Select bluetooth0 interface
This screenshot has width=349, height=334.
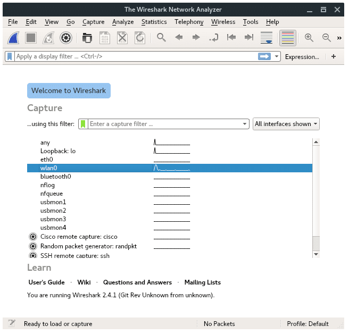pyautogui.click(x=170, y=177)
